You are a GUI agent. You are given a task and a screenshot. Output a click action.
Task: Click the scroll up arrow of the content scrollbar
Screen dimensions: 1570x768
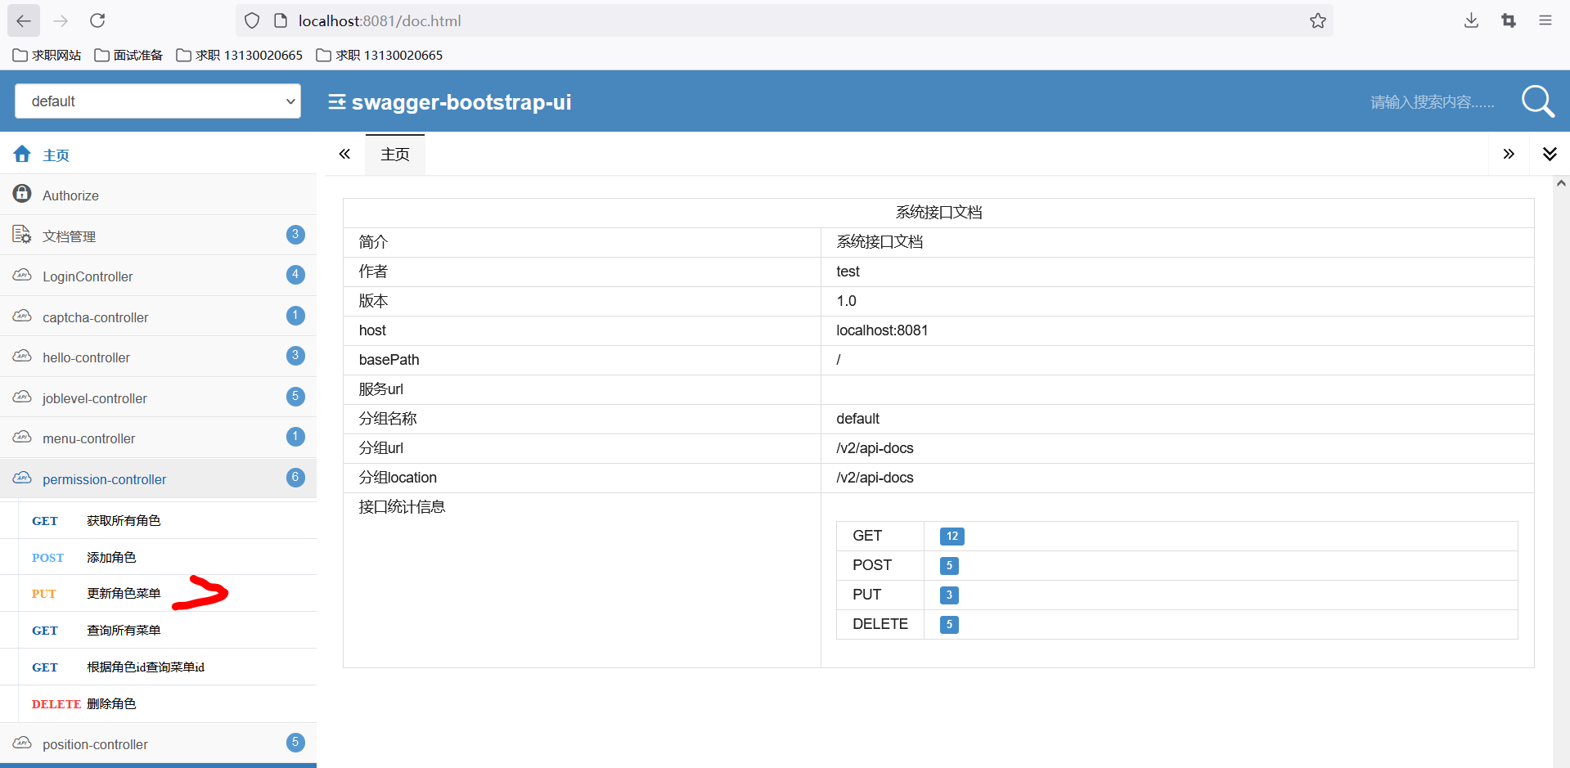1561,184
